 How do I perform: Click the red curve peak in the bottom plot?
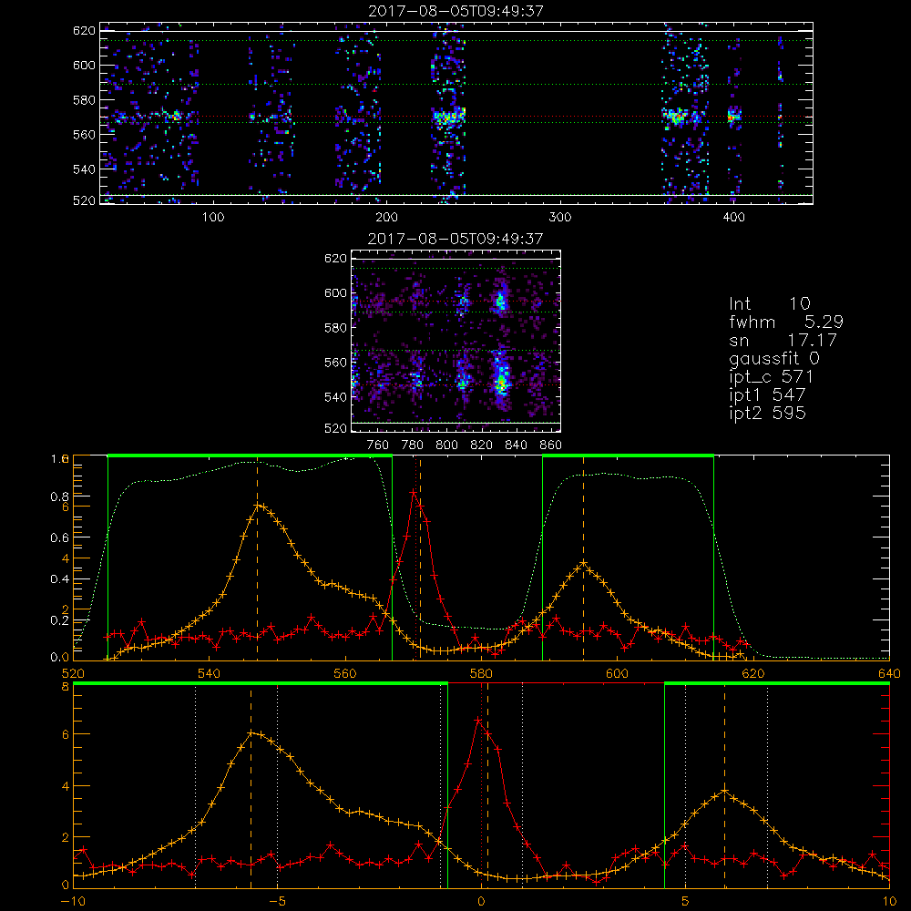click(479, 721)
